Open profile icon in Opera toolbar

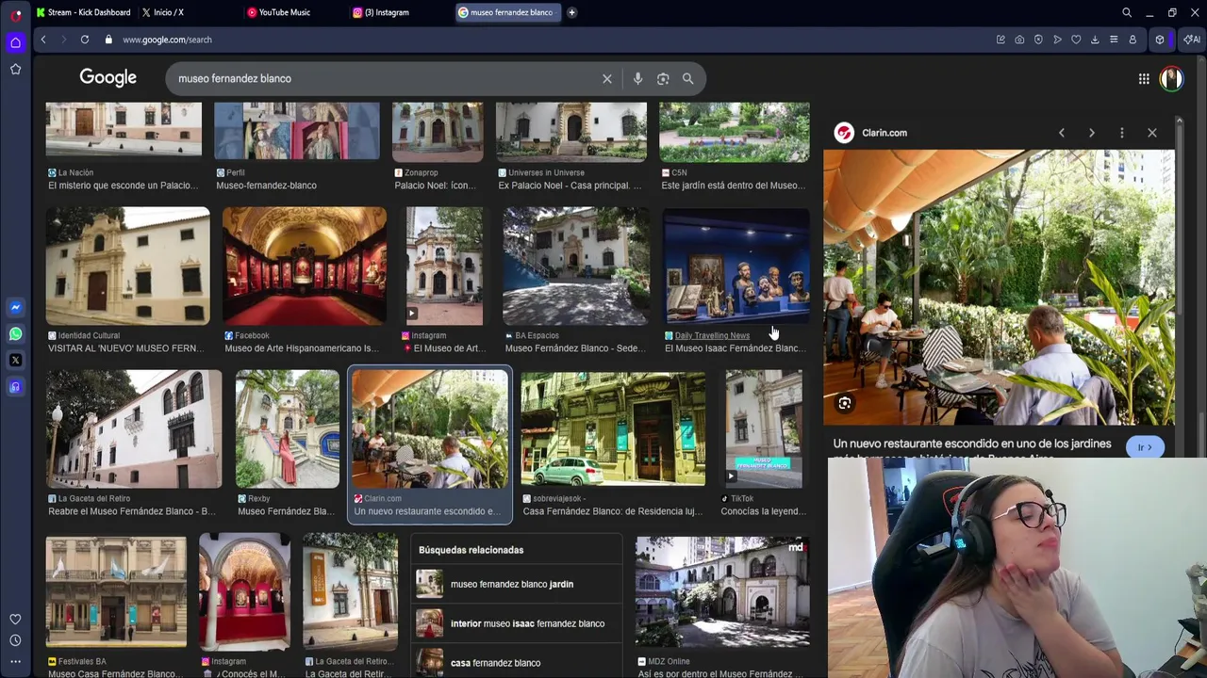[x=1133, y=40]
